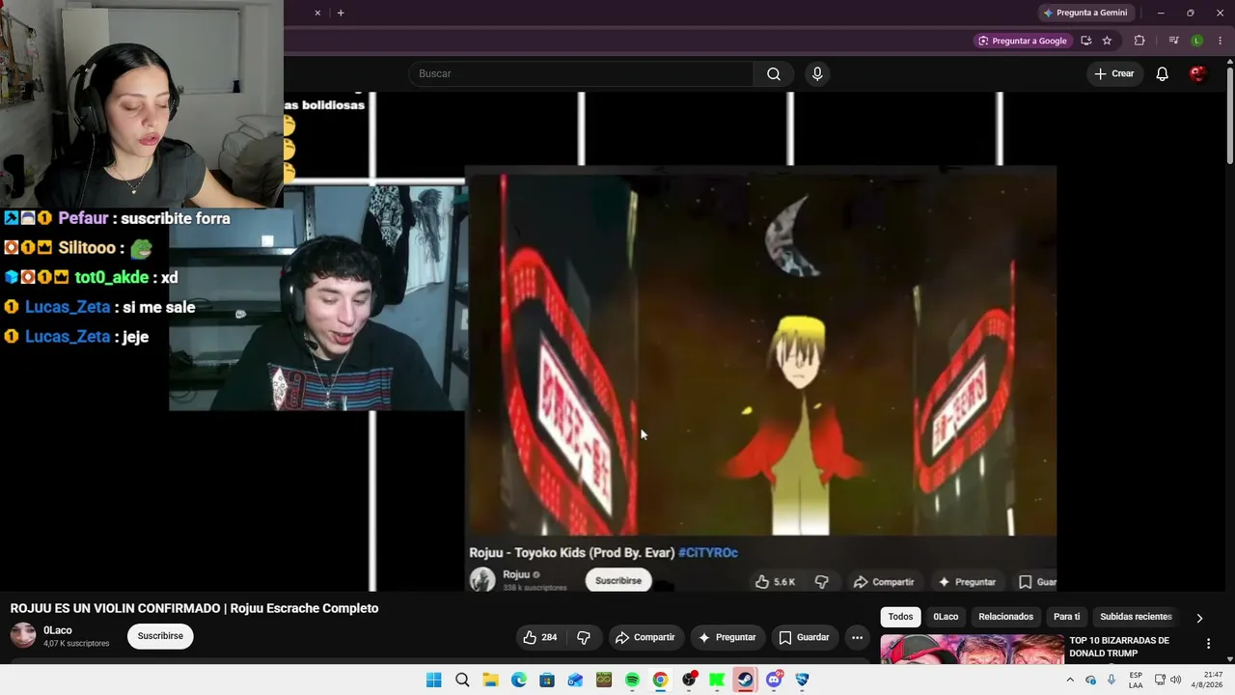This screenshot has height=695, width=1235.
Task: Open Chrome extensions puzzle icon
Action: click(x=1139, y=41)
